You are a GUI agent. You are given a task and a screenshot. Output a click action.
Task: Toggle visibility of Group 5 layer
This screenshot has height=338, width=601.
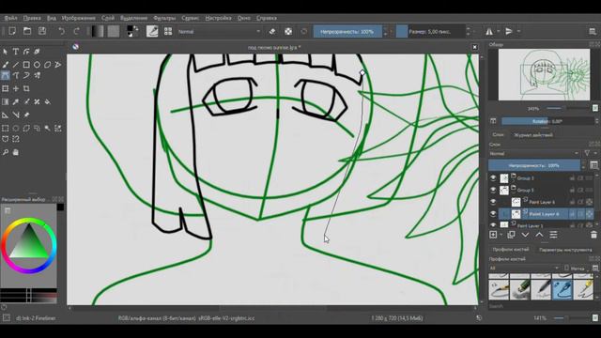[493, 190]
